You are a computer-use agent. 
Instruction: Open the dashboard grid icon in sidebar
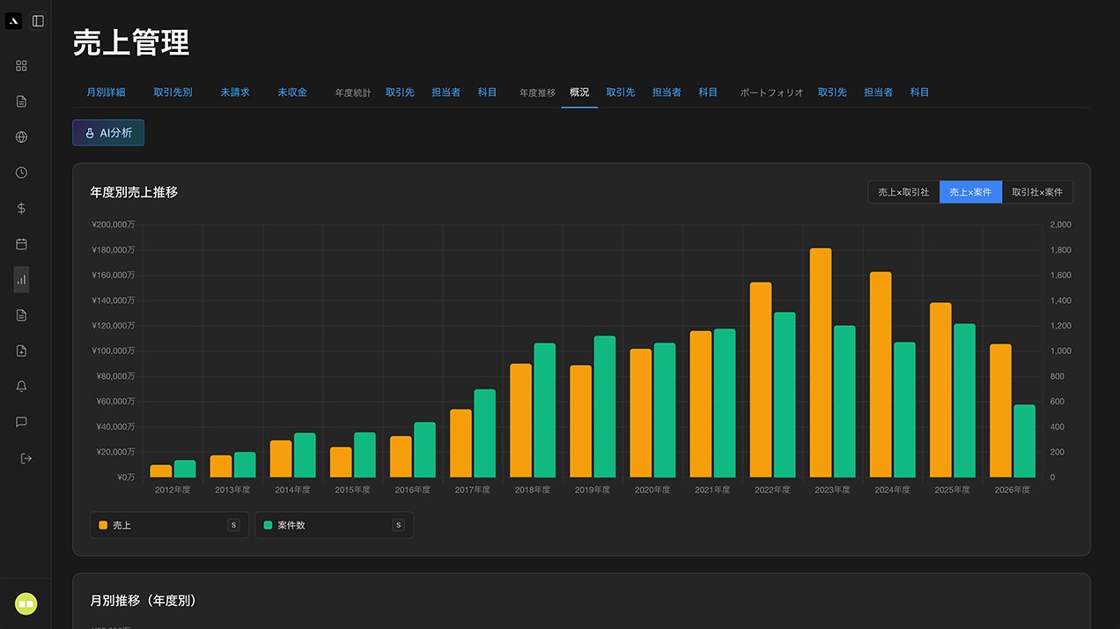21,65
